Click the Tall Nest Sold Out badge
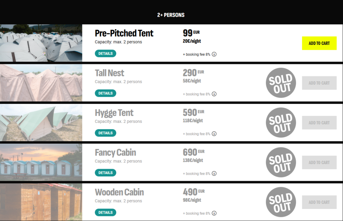Viewport: 343px width, 221px height. click(x=281, y=83)
